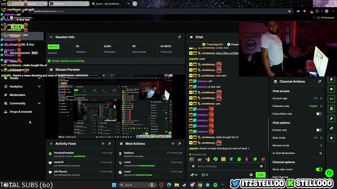Open Discord from the taskbar
The height and width of the screenshot is (189, 337).
(192, 185)
